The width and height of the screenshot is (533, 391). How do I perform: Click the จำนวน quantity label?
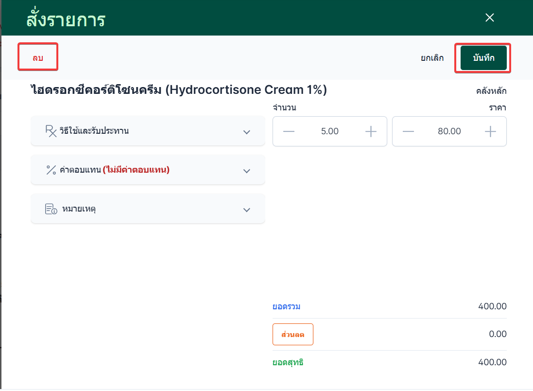tap(285, 107)
